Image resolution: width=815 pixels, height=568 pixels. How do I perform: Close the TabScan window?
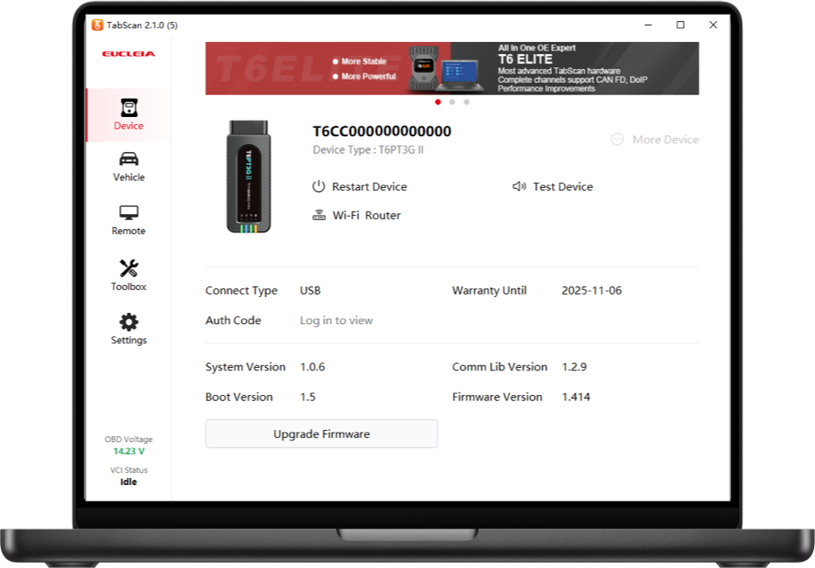714,25
